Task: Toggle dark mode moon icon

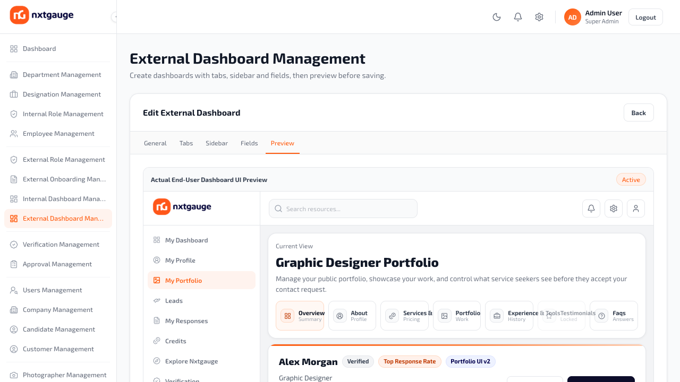Action: pyautogui.click(x=497, y=17)
